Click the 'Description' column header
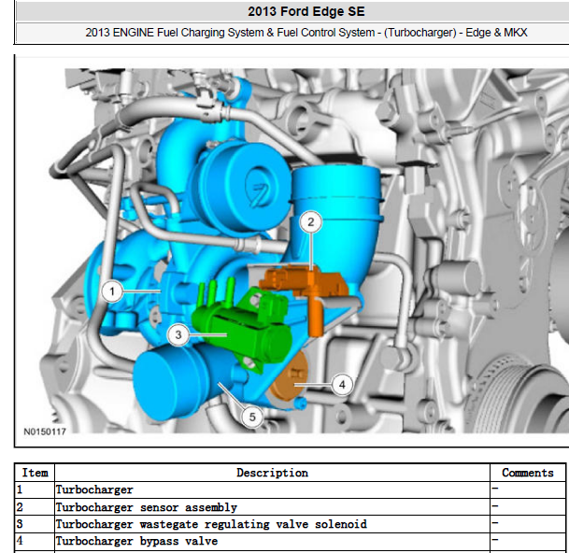 [272, 473]
